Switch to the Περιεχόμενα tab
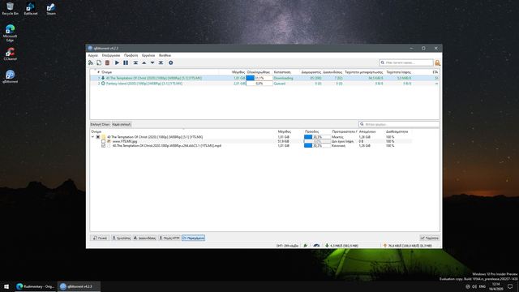 click(x=193, y=238)
